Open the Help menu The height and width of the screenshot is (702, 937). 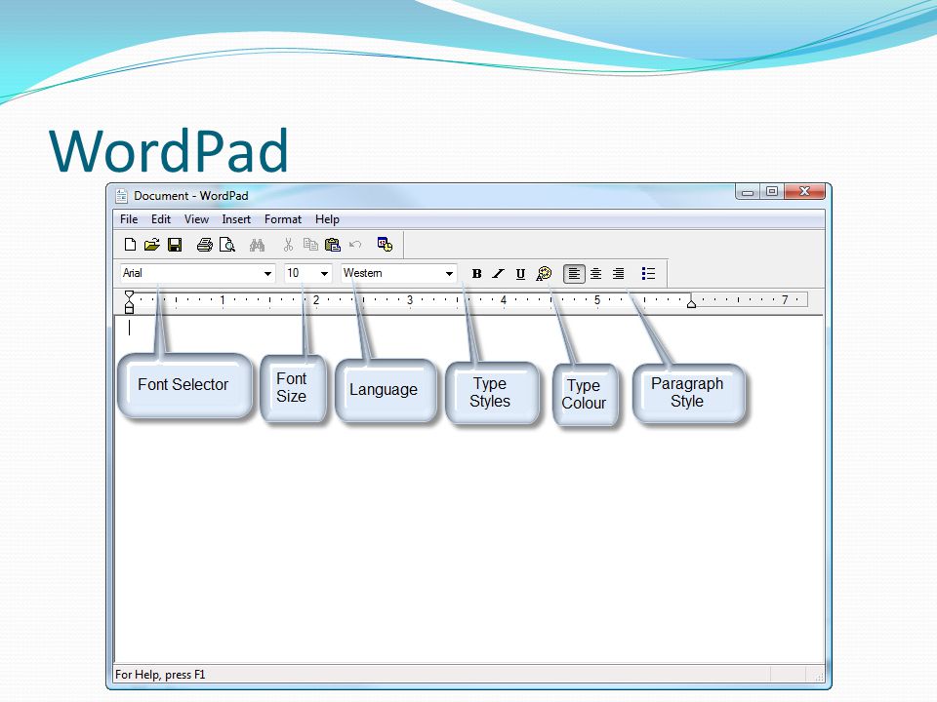(327, 219)
